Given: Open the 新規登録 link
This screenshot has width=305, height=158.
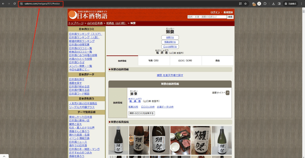Looking at the screenshot, I should pos(228,12).
